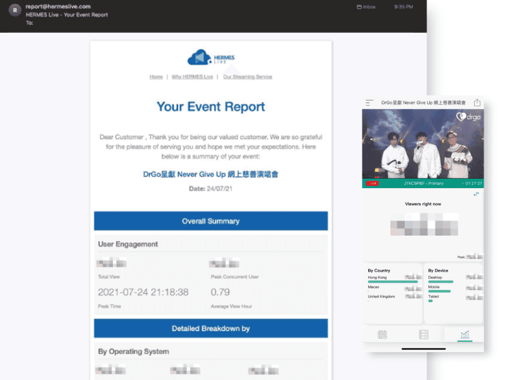
Task: Click the Total View label
Action: 109,277
